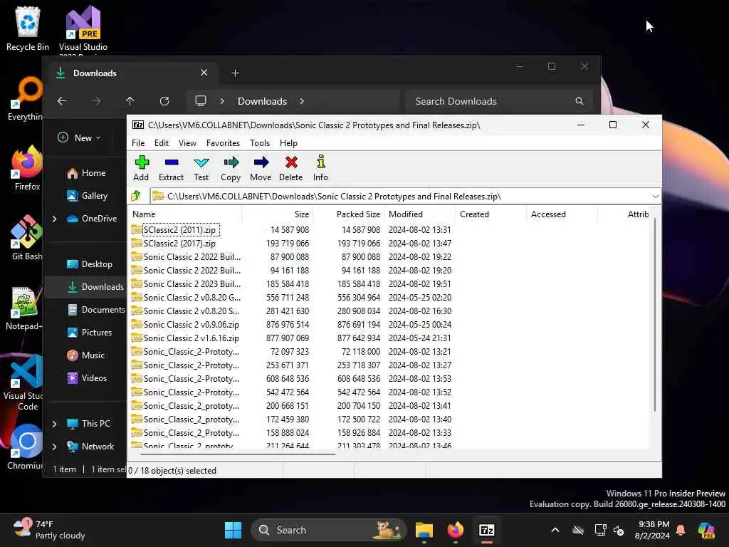The image size is (729, 547).
Task: Close the Downloads Explorer tab
Action: click(204, 73)
